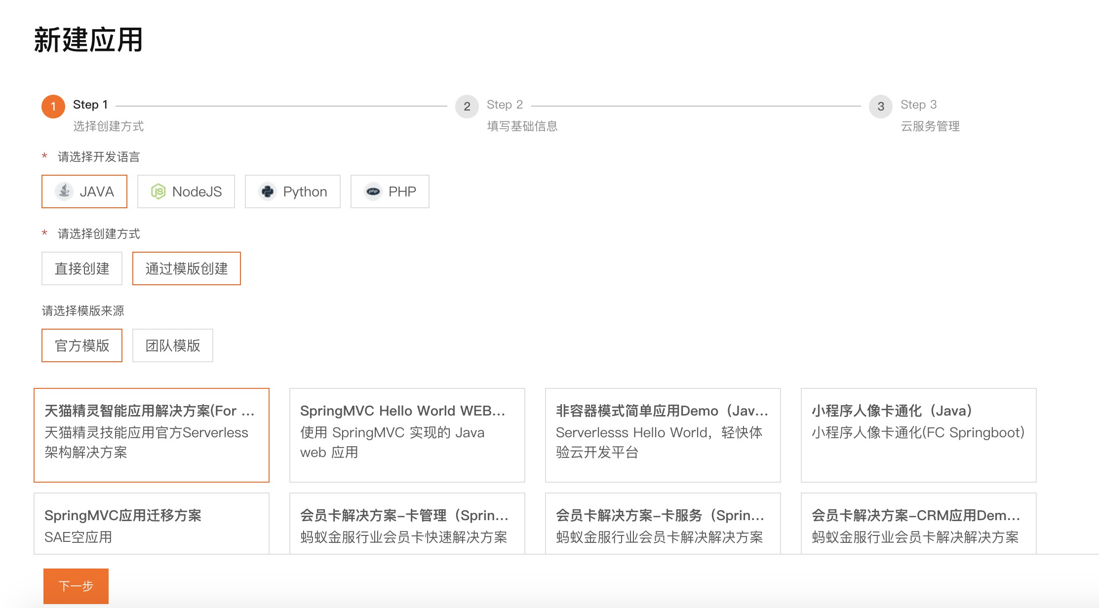
Task: Click the Step 1 circle indicator
Action: tap(53, 107)
